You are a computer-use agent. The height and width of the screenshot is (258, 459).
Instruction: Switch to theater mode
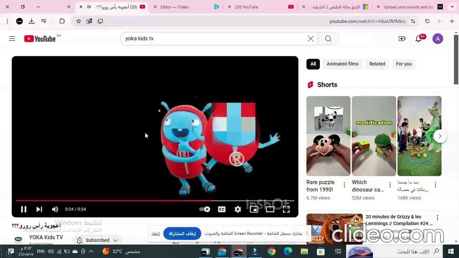(x=270, y=209)
